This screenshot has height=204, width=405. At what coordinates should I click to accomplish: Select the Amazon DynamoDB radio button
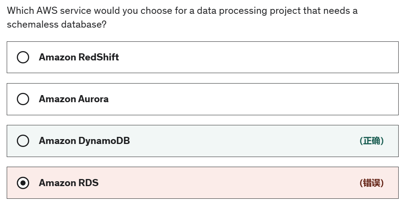(23, 141)
